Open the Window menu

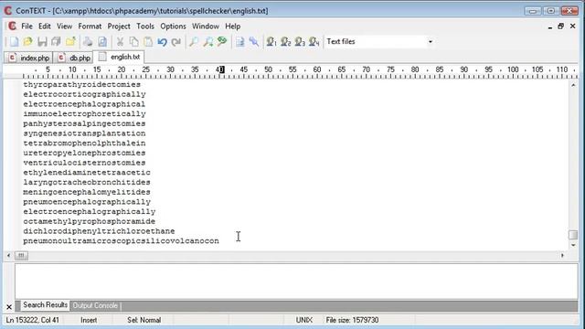click(x=205, y=27)
